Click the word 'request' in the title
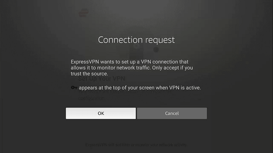The image size is (273, 153). (160, 40)
